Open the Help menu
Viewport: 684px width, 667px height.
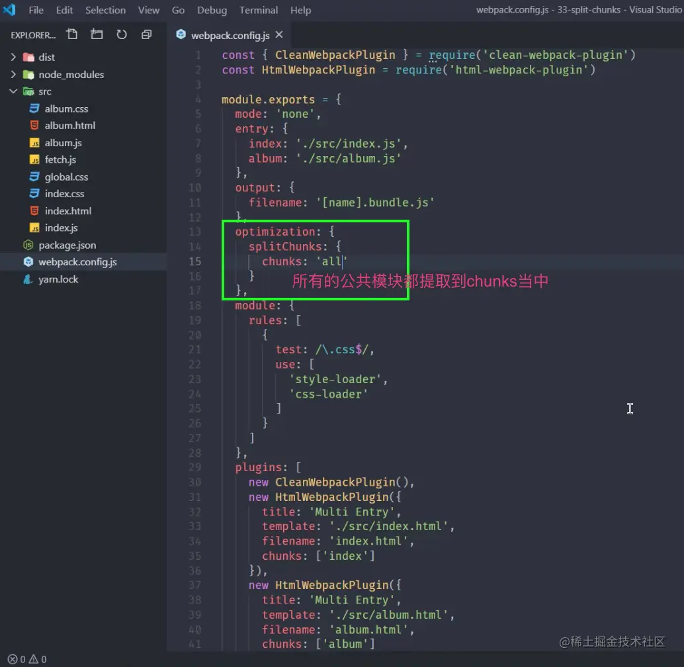(x=300, y=10)
